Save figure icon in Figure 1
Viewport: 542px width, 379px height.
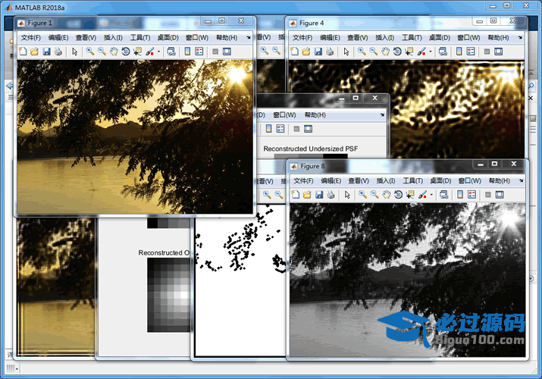click(46, 52)
